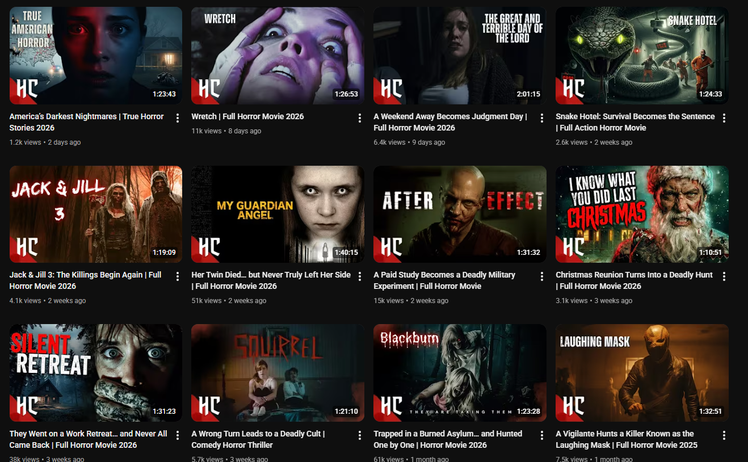Viewport: 748px width, 462px height.
Task: Show more actions for Her Twin Died video
Action: point(360,276)
